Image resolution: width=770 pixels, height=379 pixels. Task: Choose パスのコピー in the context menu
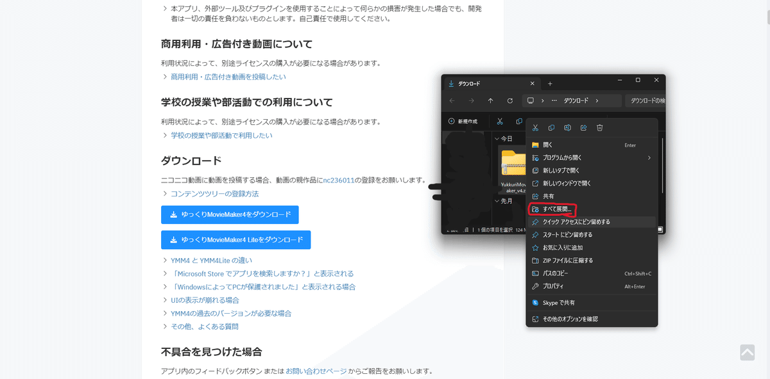pos(592,273)
